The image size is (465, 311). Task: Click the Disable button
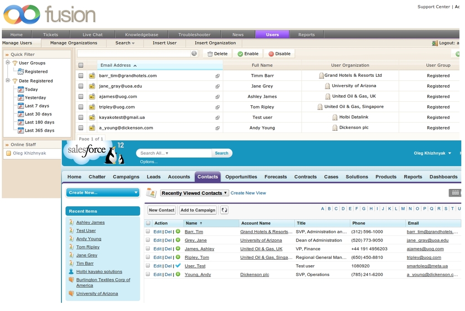[x=279, y=54]
